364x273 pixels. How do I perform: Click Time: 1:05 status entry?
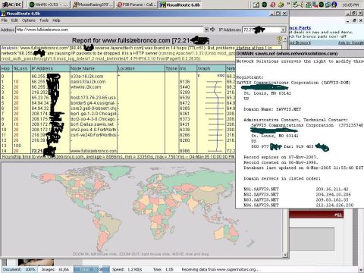point(163,269)
